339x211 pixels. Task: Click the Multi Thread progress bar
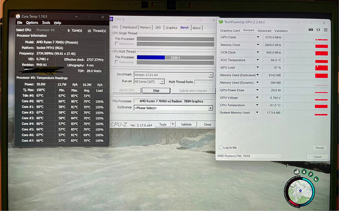175,57
